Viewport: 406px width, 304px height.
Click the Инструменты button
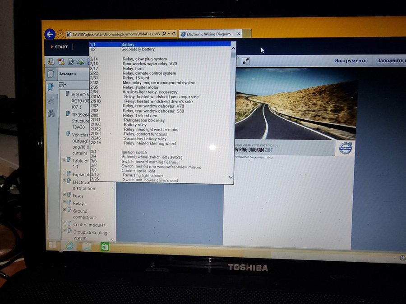(351, 61)
